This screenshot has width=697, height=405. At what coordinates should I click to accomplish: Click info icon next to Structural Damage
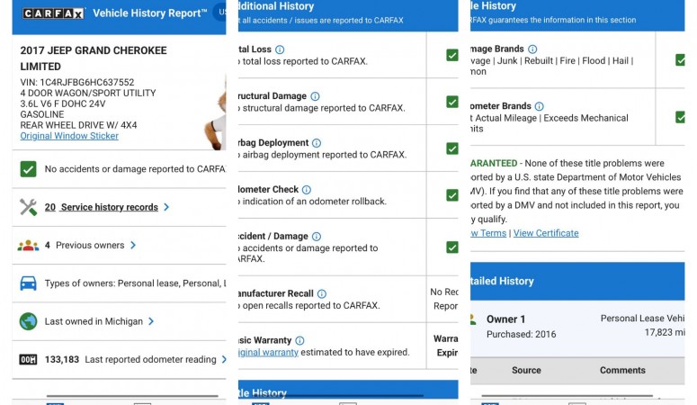point(315,96)
